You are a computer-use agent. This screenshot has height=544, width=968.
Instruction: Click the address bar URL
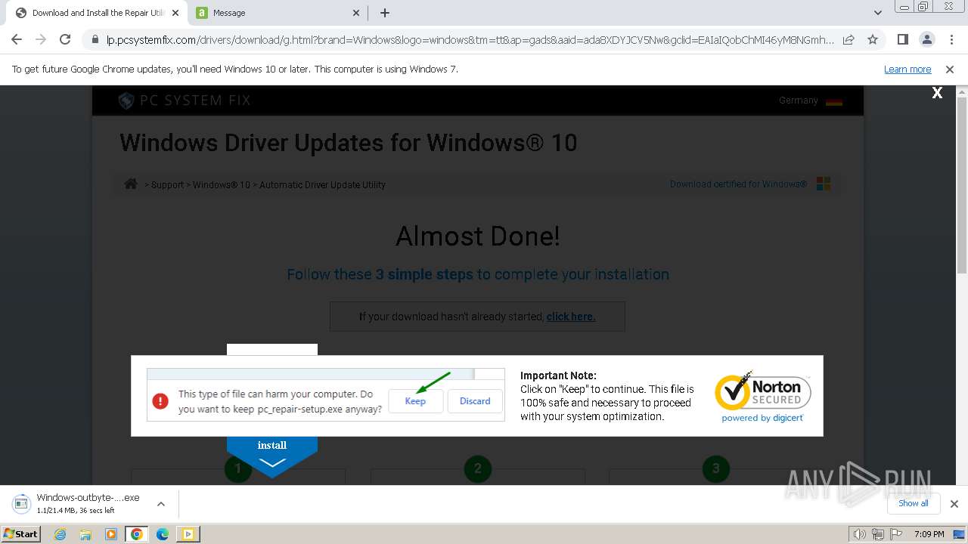coord(470,40)
